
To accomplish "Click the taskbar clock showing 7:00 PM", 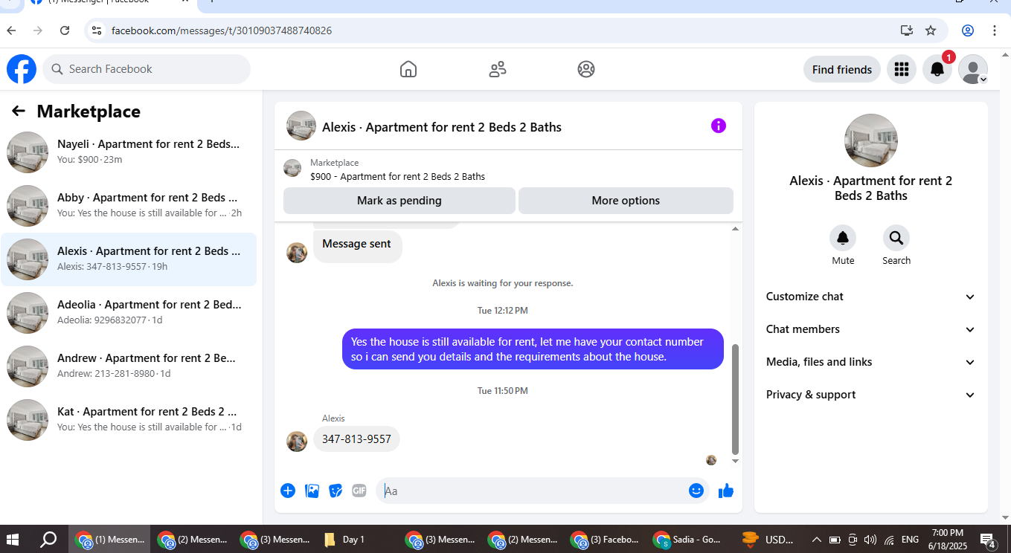I will (947, 540).
